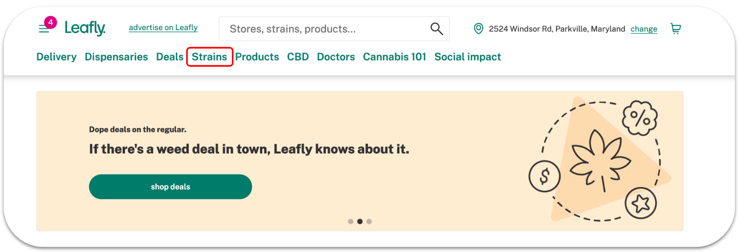
Task: Open the Strains menu item
Action: point(209,57)
